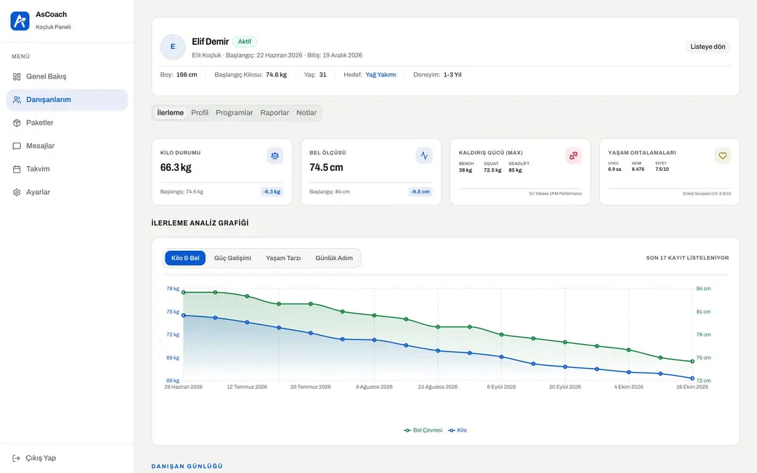Select the Kilo & Bel chart view
This screenshot has width=757, height=473.
(x=185, y=258)
